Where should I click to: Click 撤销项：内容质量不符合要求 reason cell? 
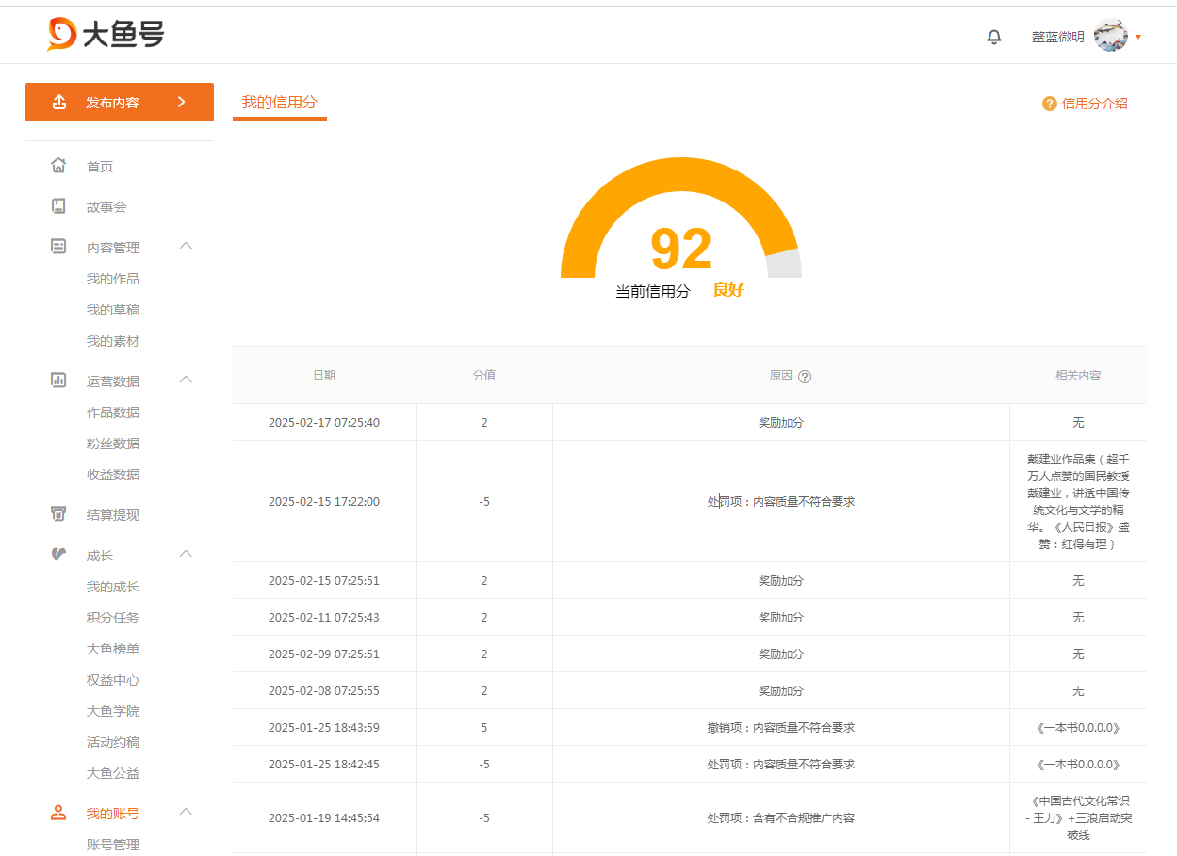coord(781,728)
